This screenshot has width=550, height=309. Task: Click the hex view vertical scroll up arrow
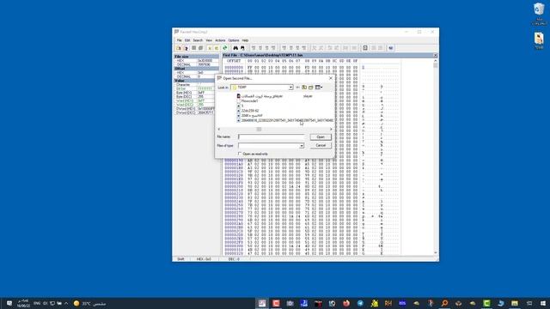436,61
